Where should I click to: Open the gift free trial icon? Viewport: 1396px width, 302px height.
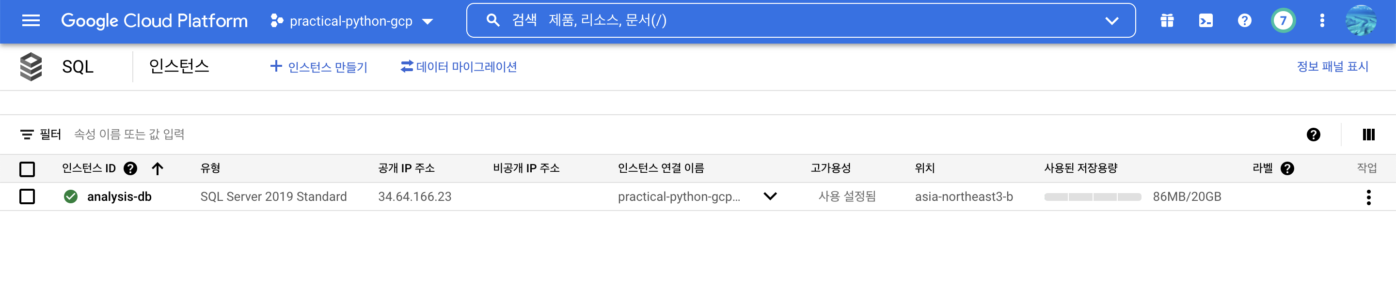tap(1167, 20)
